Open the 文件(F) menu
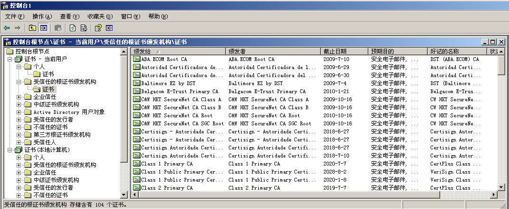 click(x=15, y=17)
